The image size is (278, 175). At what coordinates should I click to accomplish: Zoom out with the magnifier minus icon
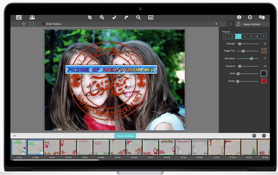[139, 17]
